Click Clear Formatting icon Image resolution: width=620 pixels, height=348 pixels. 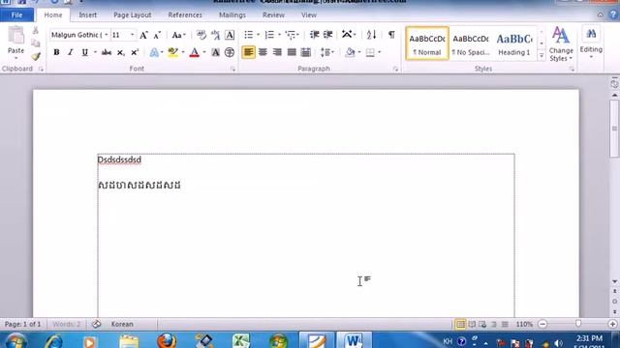pyautogui.click(x=201, y=35)
